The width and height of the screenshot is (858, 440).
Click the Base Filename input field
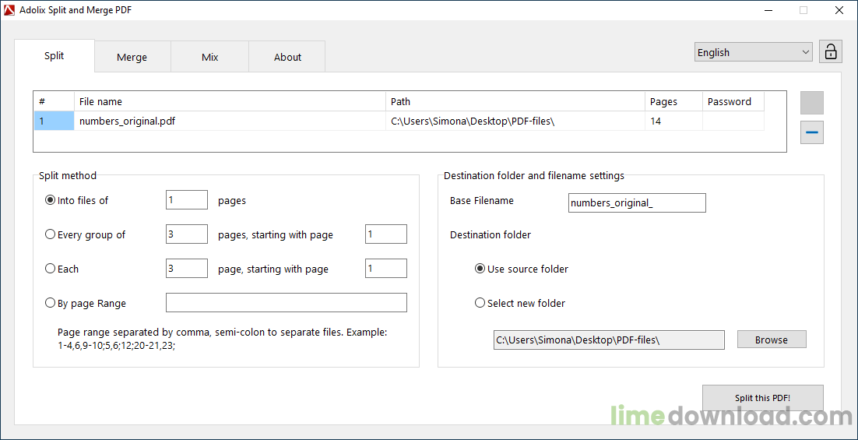637,202
